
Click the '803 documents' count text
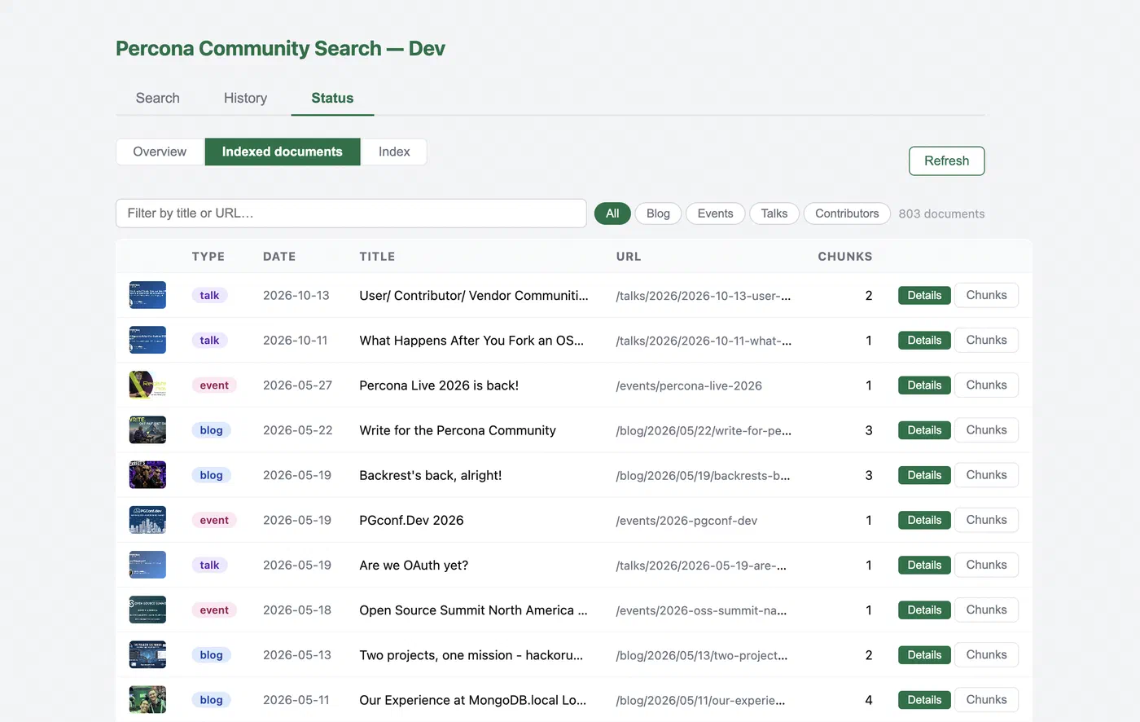941,214
